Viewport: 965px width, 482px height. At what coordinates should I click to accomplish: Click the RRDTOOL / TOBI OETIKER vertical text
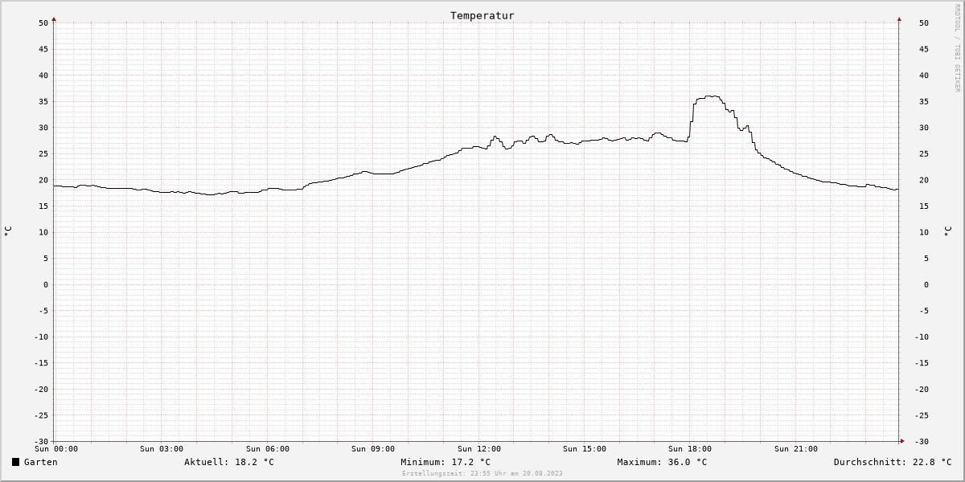(x=957, y=48)
